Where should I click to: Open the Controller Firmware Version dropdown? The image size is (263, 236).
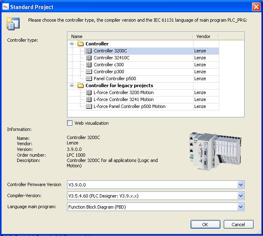pyautogui.click(x=241, y=185)
